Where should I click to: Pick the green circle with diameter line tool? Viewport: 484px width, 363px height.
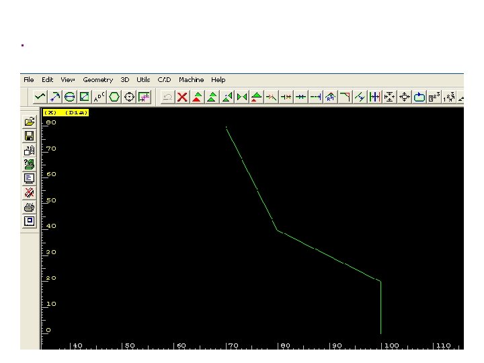coord(70,97)
